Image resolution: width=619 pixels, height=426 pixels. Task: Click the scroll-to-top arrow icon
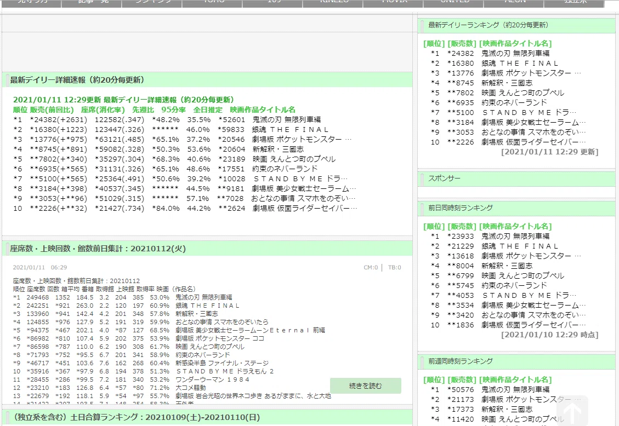coord(572,411)
